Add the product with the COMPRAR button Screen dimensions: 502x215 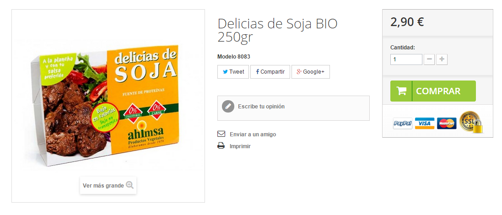pyautogui.click(x=433, y=91)
